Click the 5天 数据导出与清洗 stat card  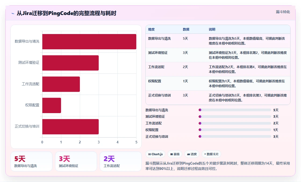pyautogui.click(x=31, y=161)
